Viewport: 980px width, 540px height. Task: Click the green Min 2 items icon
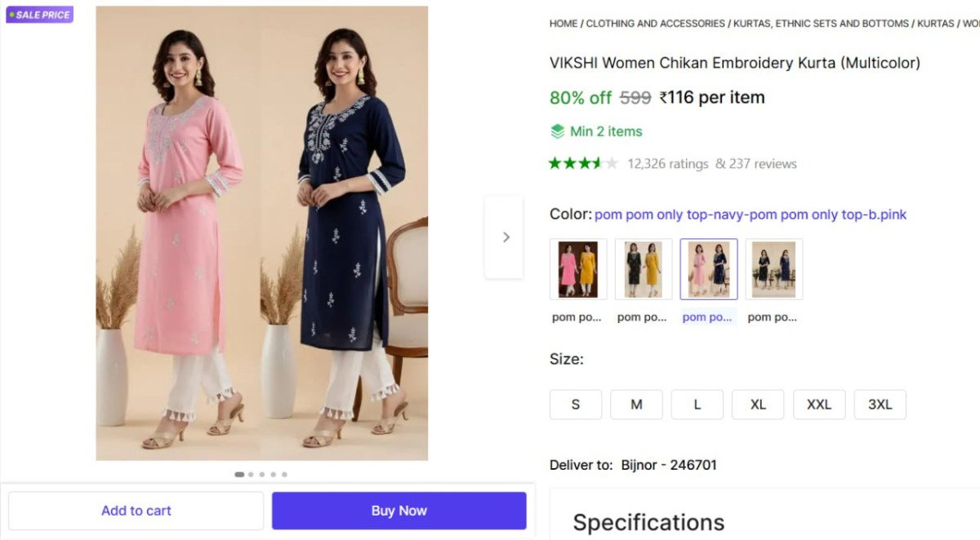coord(558,131)
